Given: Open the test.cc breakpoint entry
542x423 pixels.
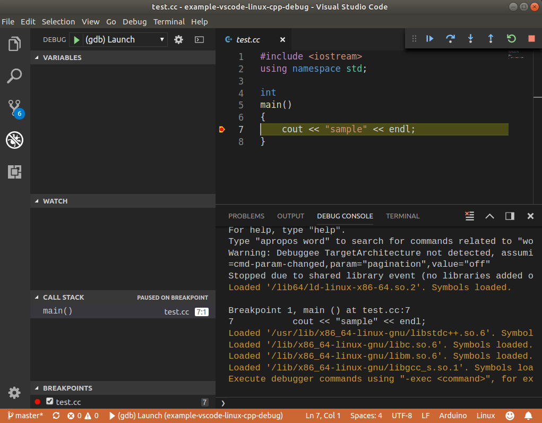Looking at the screenshot, I should pyautogui.click(x=123, y=402).
